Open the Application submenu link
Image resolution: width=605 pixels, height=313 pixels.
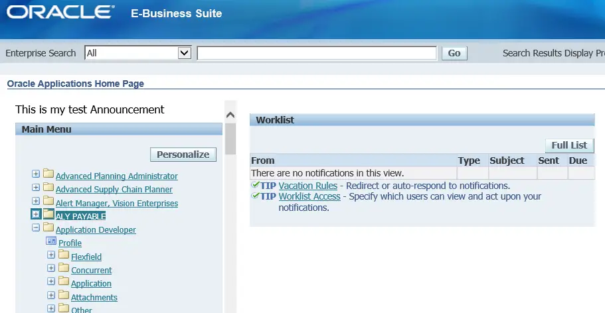(91, 284)
